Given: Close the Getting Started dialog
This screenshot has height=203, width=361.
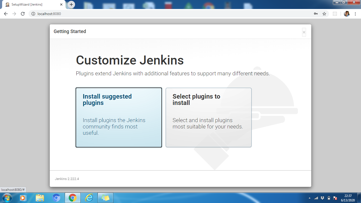Looking at the screenshot, I should [304, 32].
